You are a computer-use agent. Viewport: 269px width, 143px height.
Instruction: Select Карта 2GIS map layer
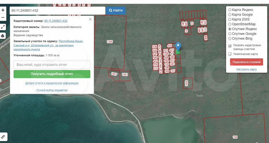(239, 19)
